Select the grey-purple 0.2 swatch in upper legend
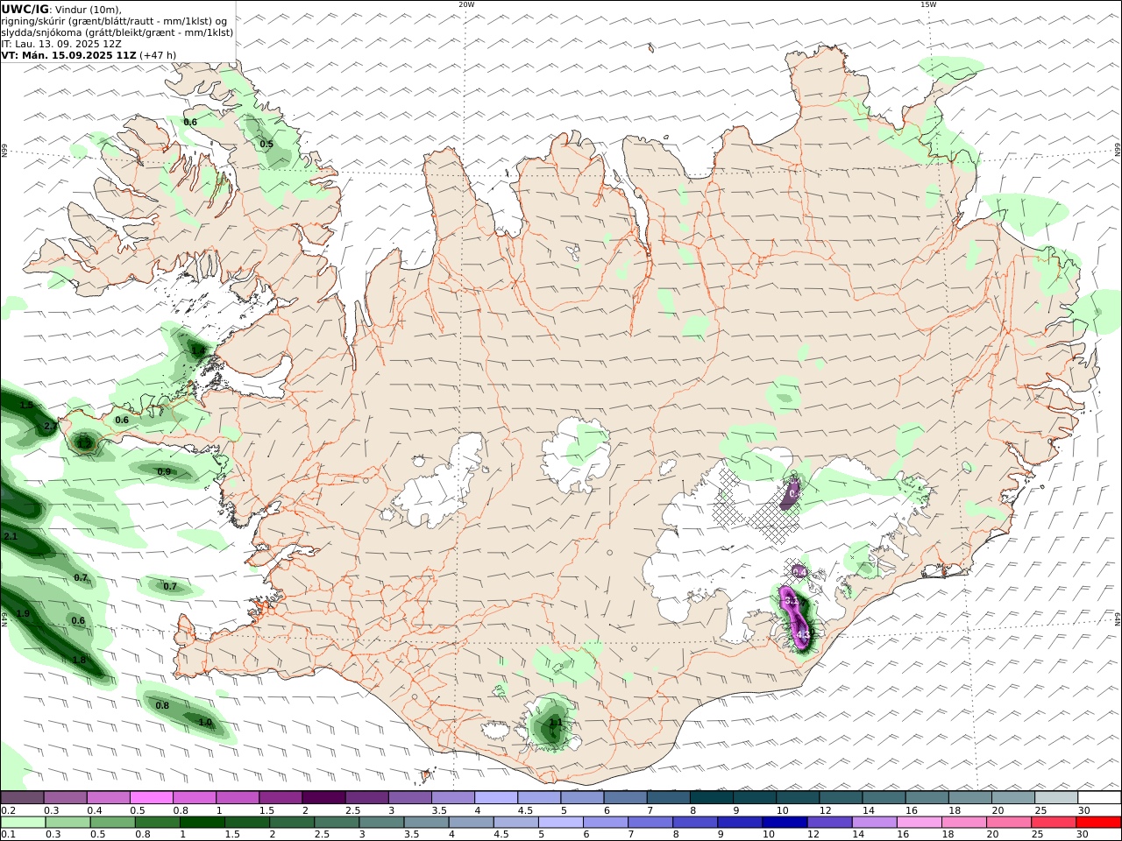The image size is (1122, 841). pyautogui.click(x=22, y=797)
